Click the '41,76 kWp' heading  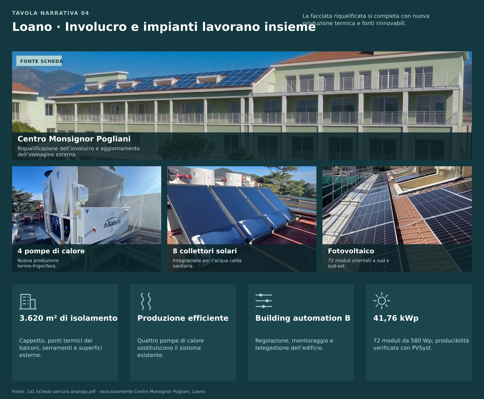[x=396, y=318]
